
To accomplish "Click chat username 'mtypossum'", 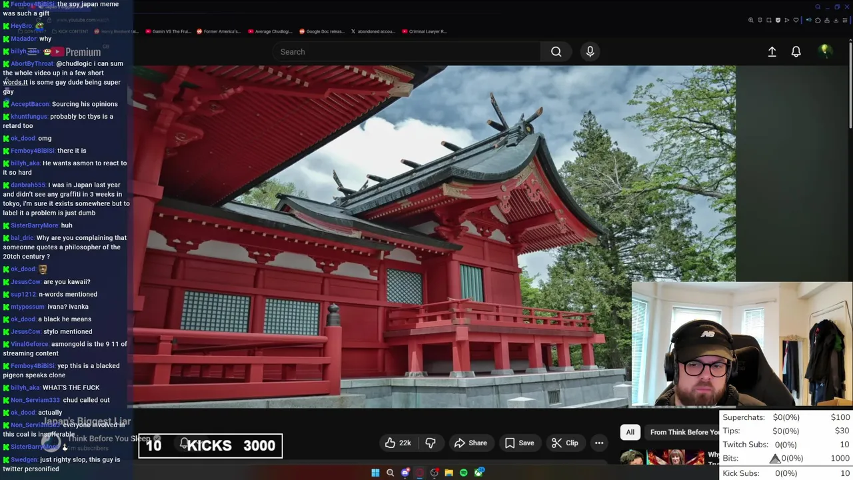I will pyautogui.click(x=27, y=307).
